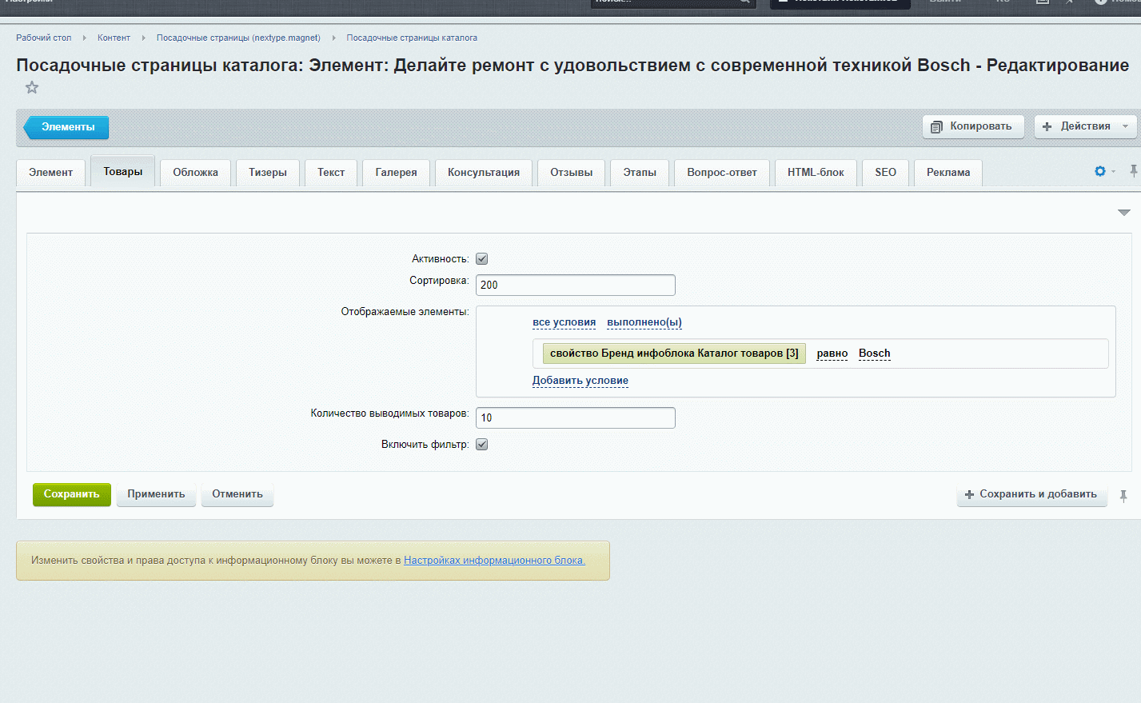Toggle the Активность checkbox
Image resolution: width=1141 pixels, height=703 pixels.
tap(481, 259)
